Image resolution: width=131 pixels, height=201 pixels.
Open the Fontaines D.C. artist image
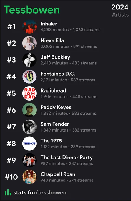(29, 77)
